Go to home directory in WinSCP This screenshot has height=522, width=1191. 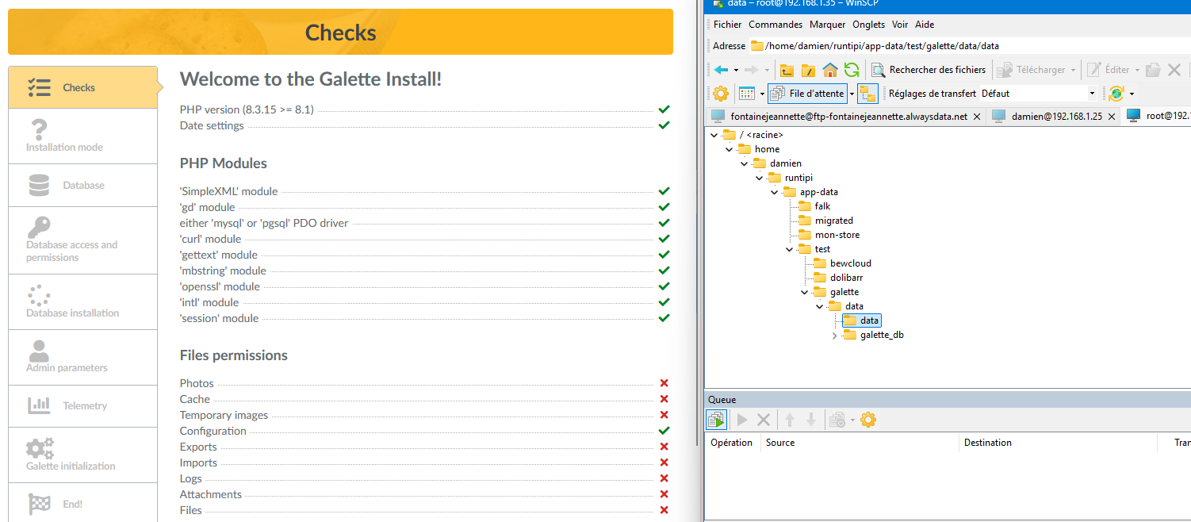(830, 70)
